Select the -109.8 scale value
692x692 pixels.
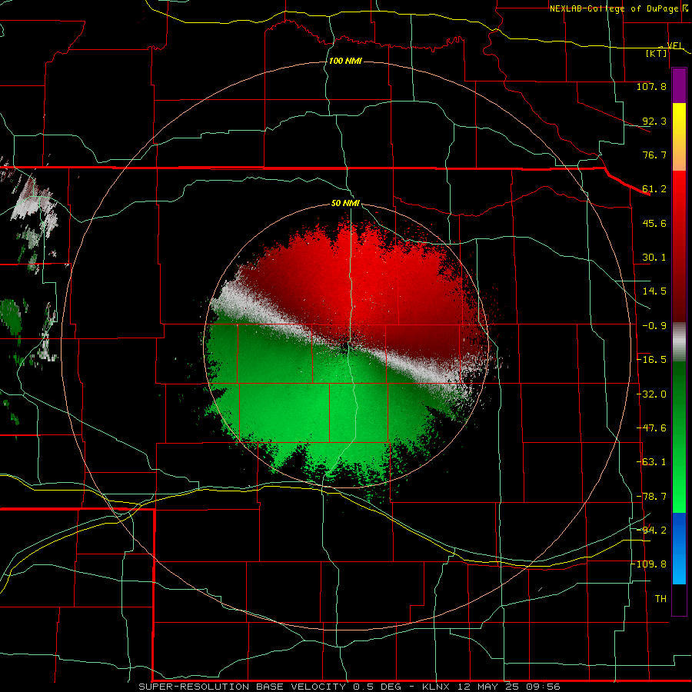649,564
